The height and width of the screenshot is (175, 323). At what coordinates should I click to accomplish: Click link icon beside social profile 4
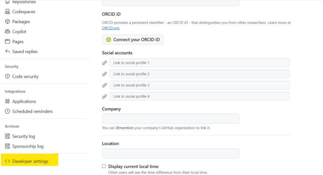(105, 96)
